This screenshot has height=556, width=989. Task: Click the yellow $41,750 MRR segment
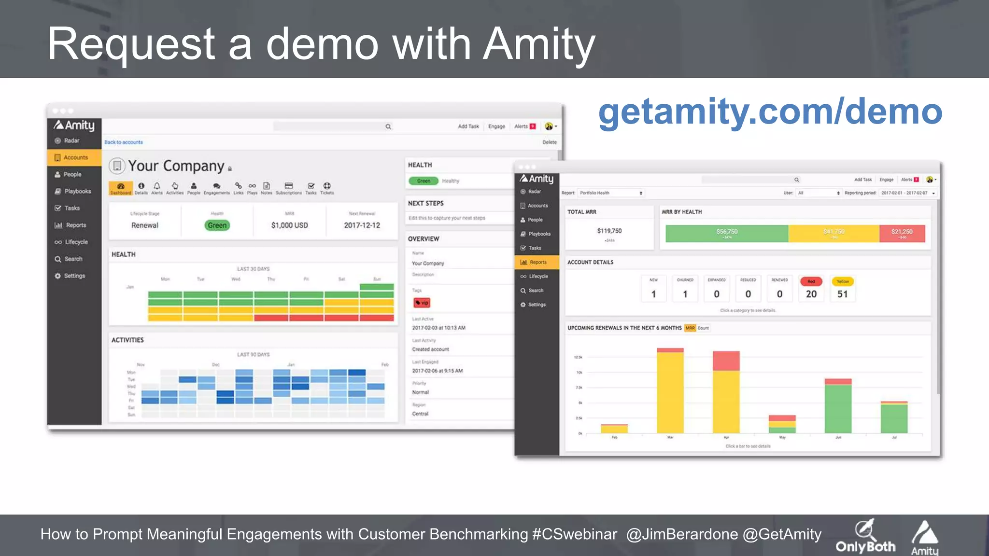pyautogui.click(x=834, y=234)
